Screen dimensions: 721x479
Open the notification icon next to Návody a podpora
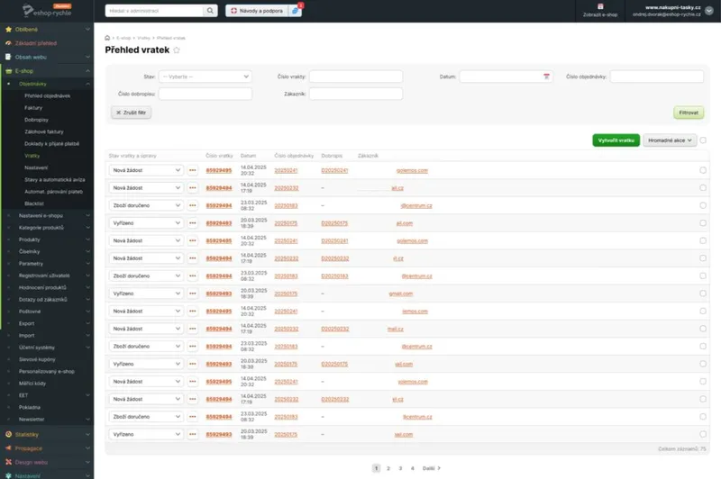[295, 11]
